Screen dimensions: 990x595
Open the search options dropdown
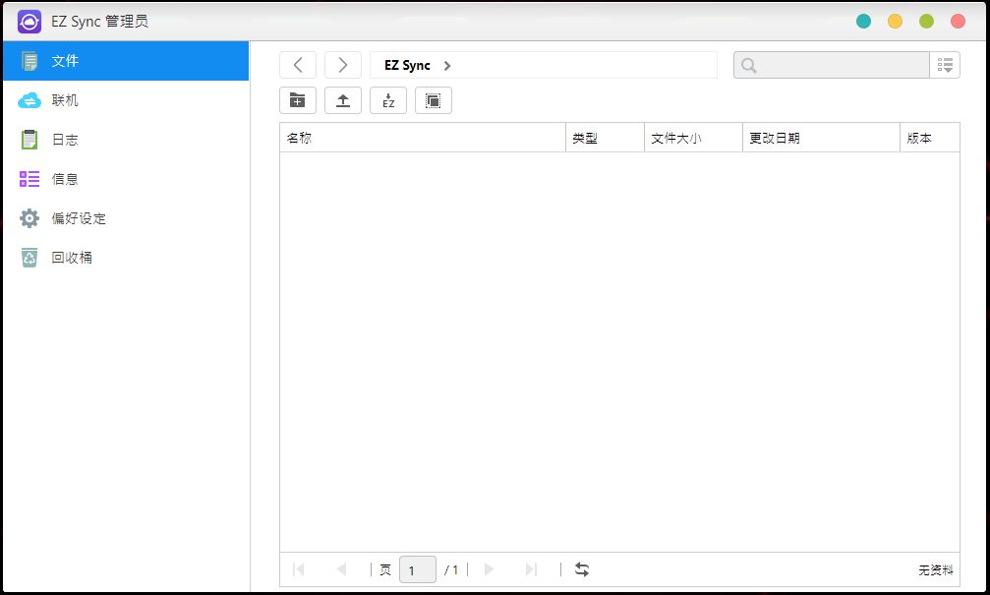[945, 65]
